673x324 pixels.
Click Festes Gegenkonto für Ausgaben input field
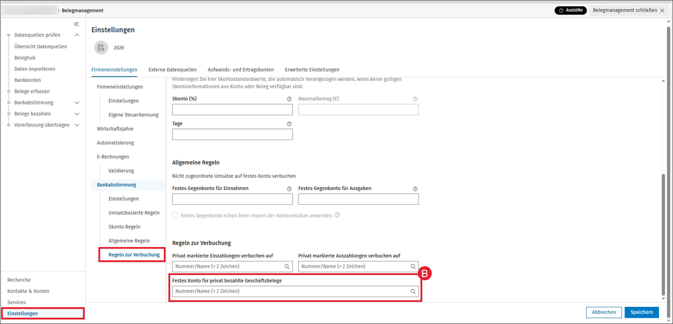359,199
